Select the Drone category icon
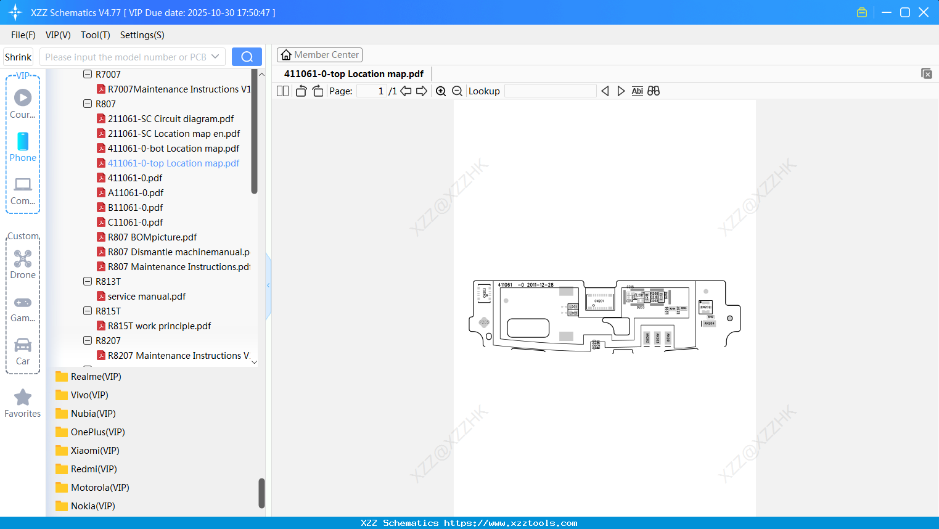The width and height of the screenshot is (939, 529). click(23, 264)
